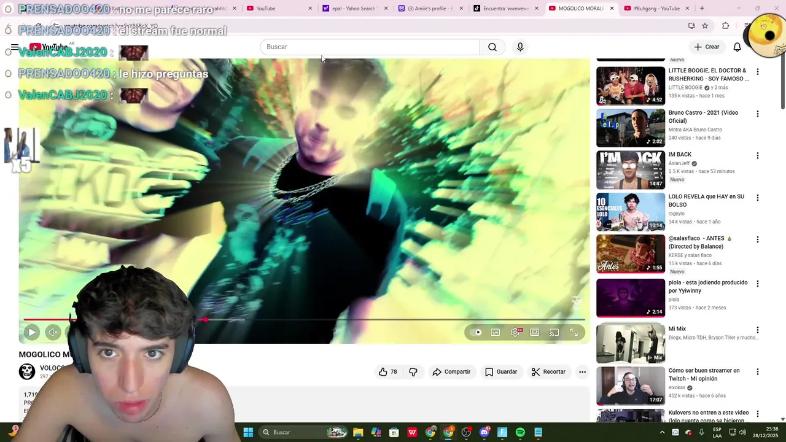Image resolution: width=786 pixels, height=442 pixels.
Task: Open the LITTLE BOOGIE SOY FAMOSO thumbnail
Action: click(630, 86)
